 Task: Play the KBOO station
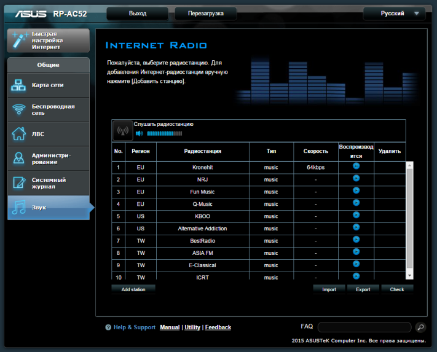[356, 215]
